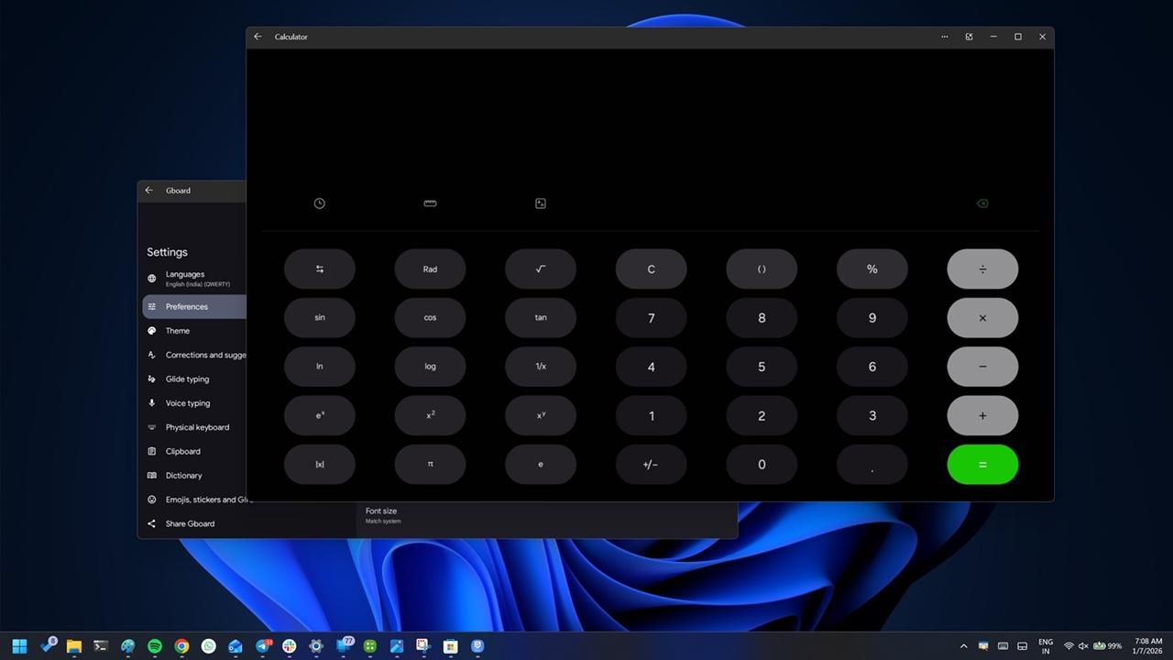Open the ENG language switcher in the taskbar
The height and width of the screenshot is (660, 1173).
tap(1045, 646)
